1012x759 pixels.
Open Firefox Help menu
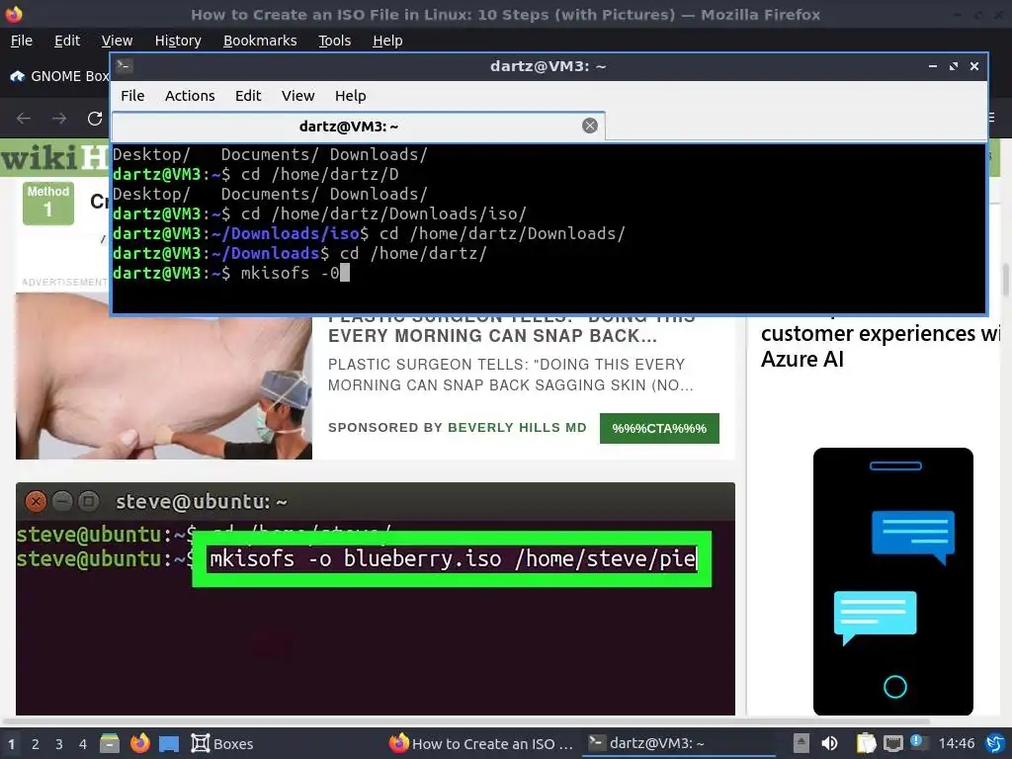[387, 41]
